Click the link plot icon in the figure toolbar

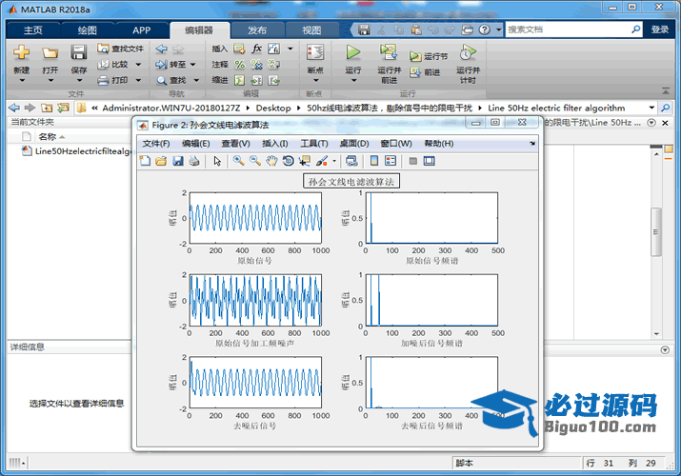[351, 161]
